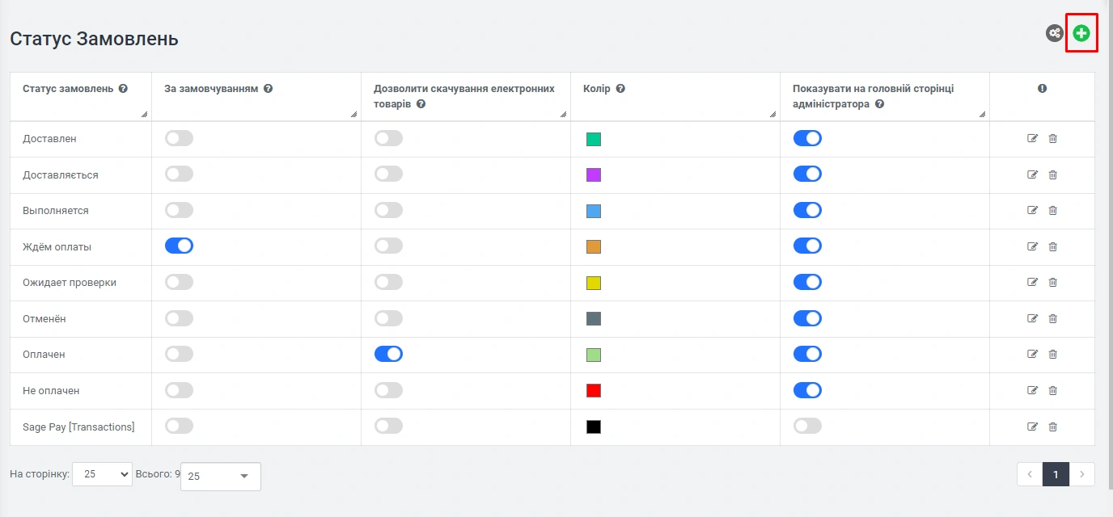Sort by Статус замовлень column header
1113x517 pixels.
tap(68, 89)
